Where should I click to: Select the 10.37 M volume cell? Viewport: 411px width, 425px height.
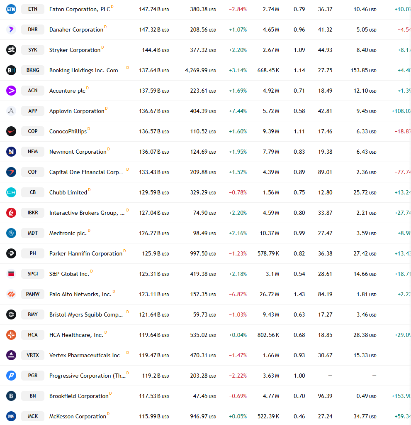tap(270, 233)
